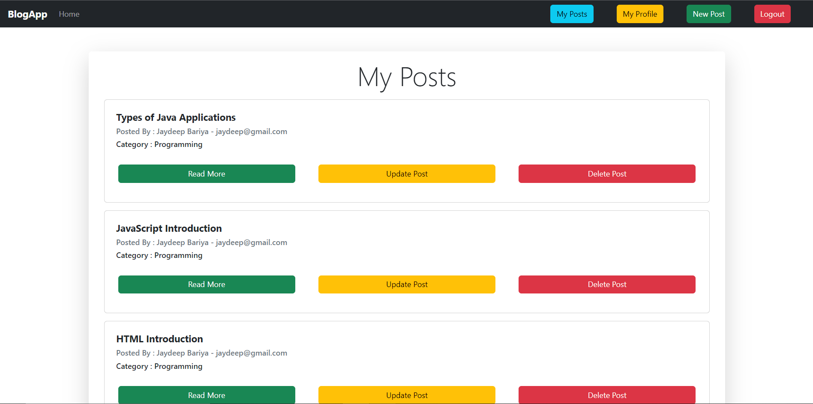
Task: Click the BlogApp brand logo
Action: (x=27, y=14)
